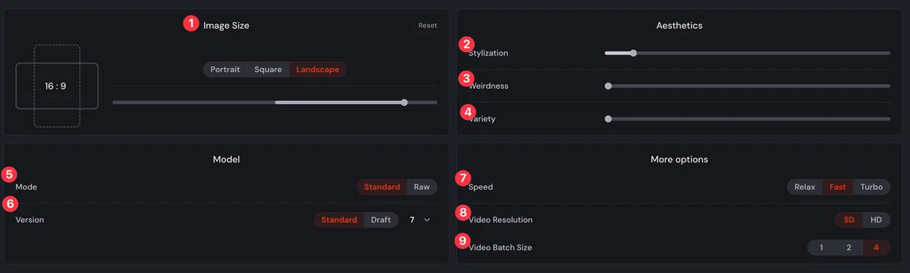
Task: Click the 16:9 aspect ratio preview box
Action: [x=57, y=86]
